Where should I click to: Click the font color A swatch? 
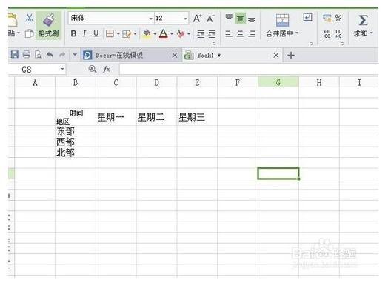point(164,33)
